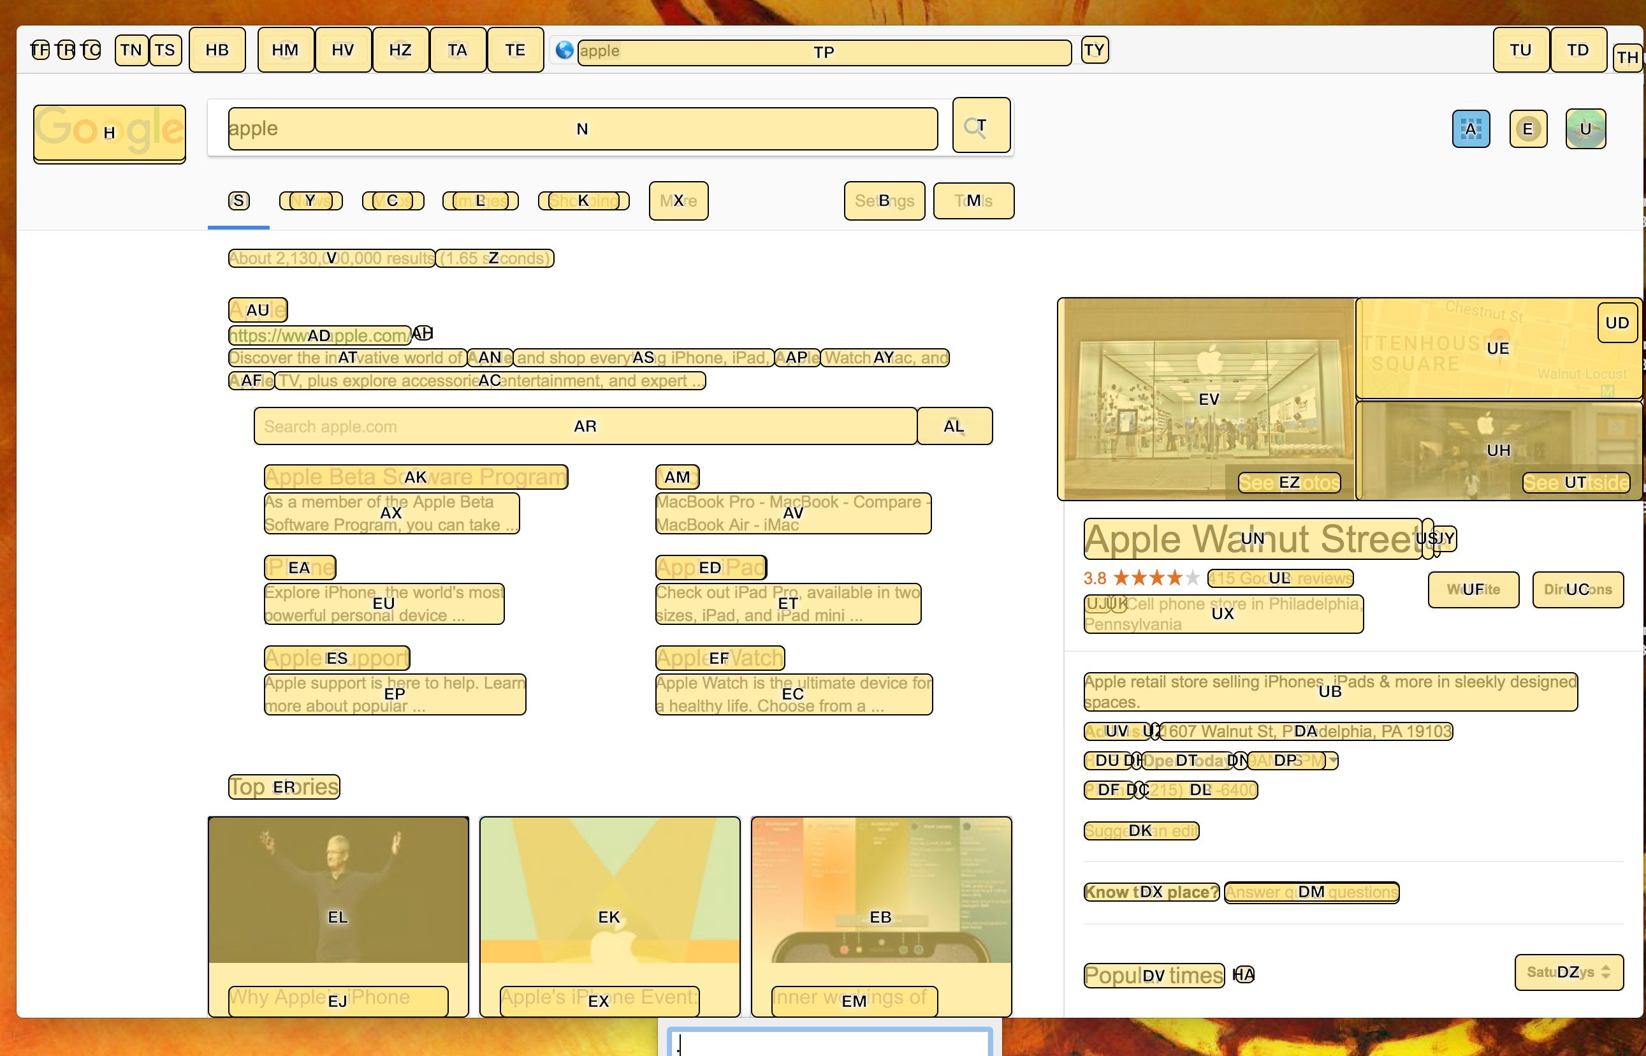Click See photos on the store image
This screenshot has width=1646, height=1056.
(1289, 482)
